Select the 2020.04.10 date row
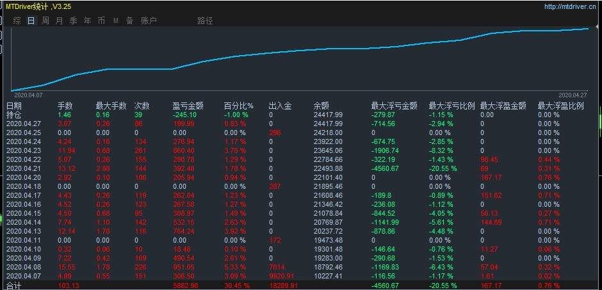 point(22,249)
